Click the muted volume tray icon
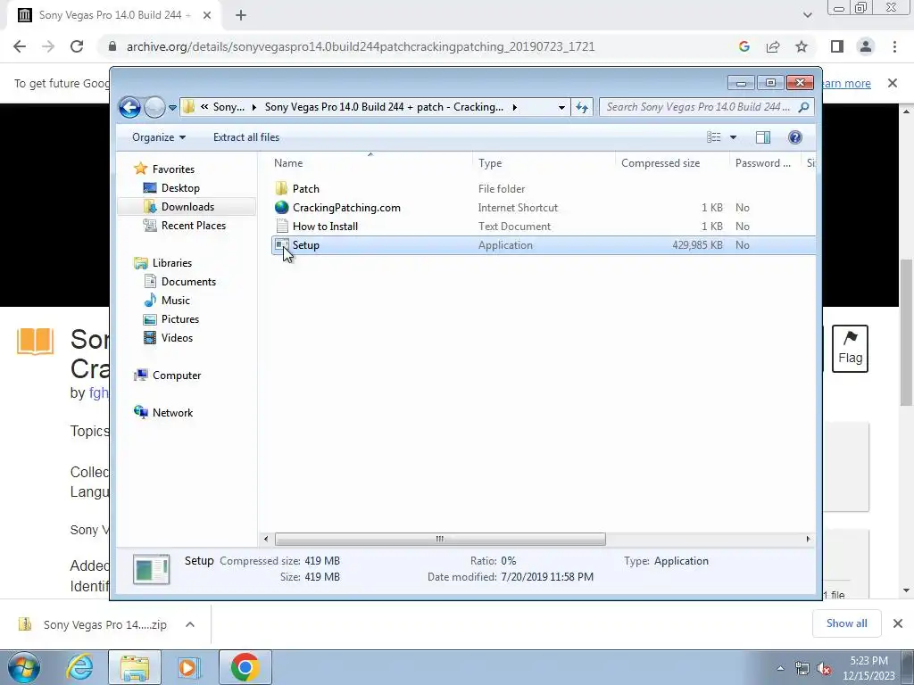The height and width of the screenshot is (685, 914). [x=824, y=669]
